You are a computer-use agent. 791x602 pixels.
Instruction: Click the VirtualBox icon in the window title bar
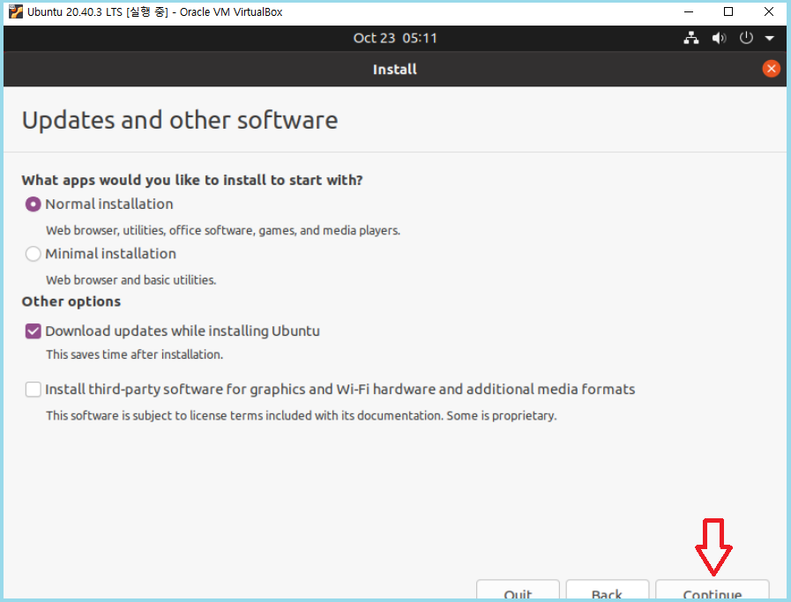(x=16, y=11)
